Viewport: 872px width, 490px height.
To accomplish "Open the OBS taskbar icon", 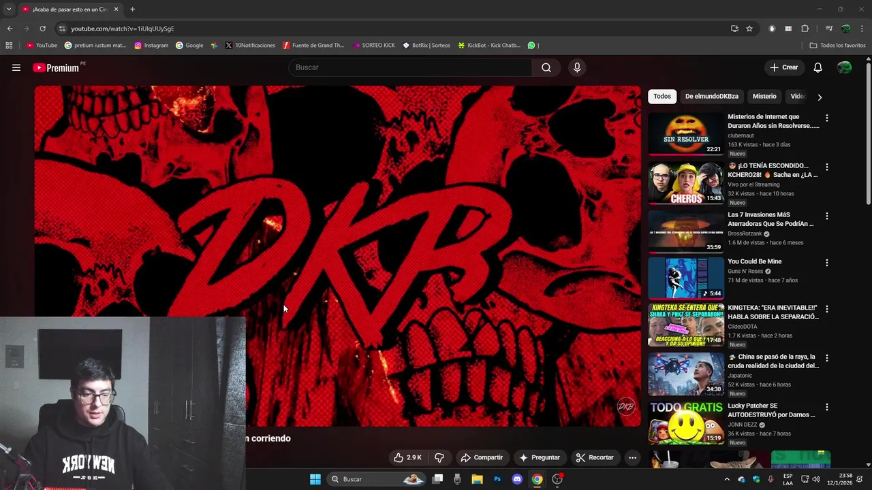I will tap(558, 479).
